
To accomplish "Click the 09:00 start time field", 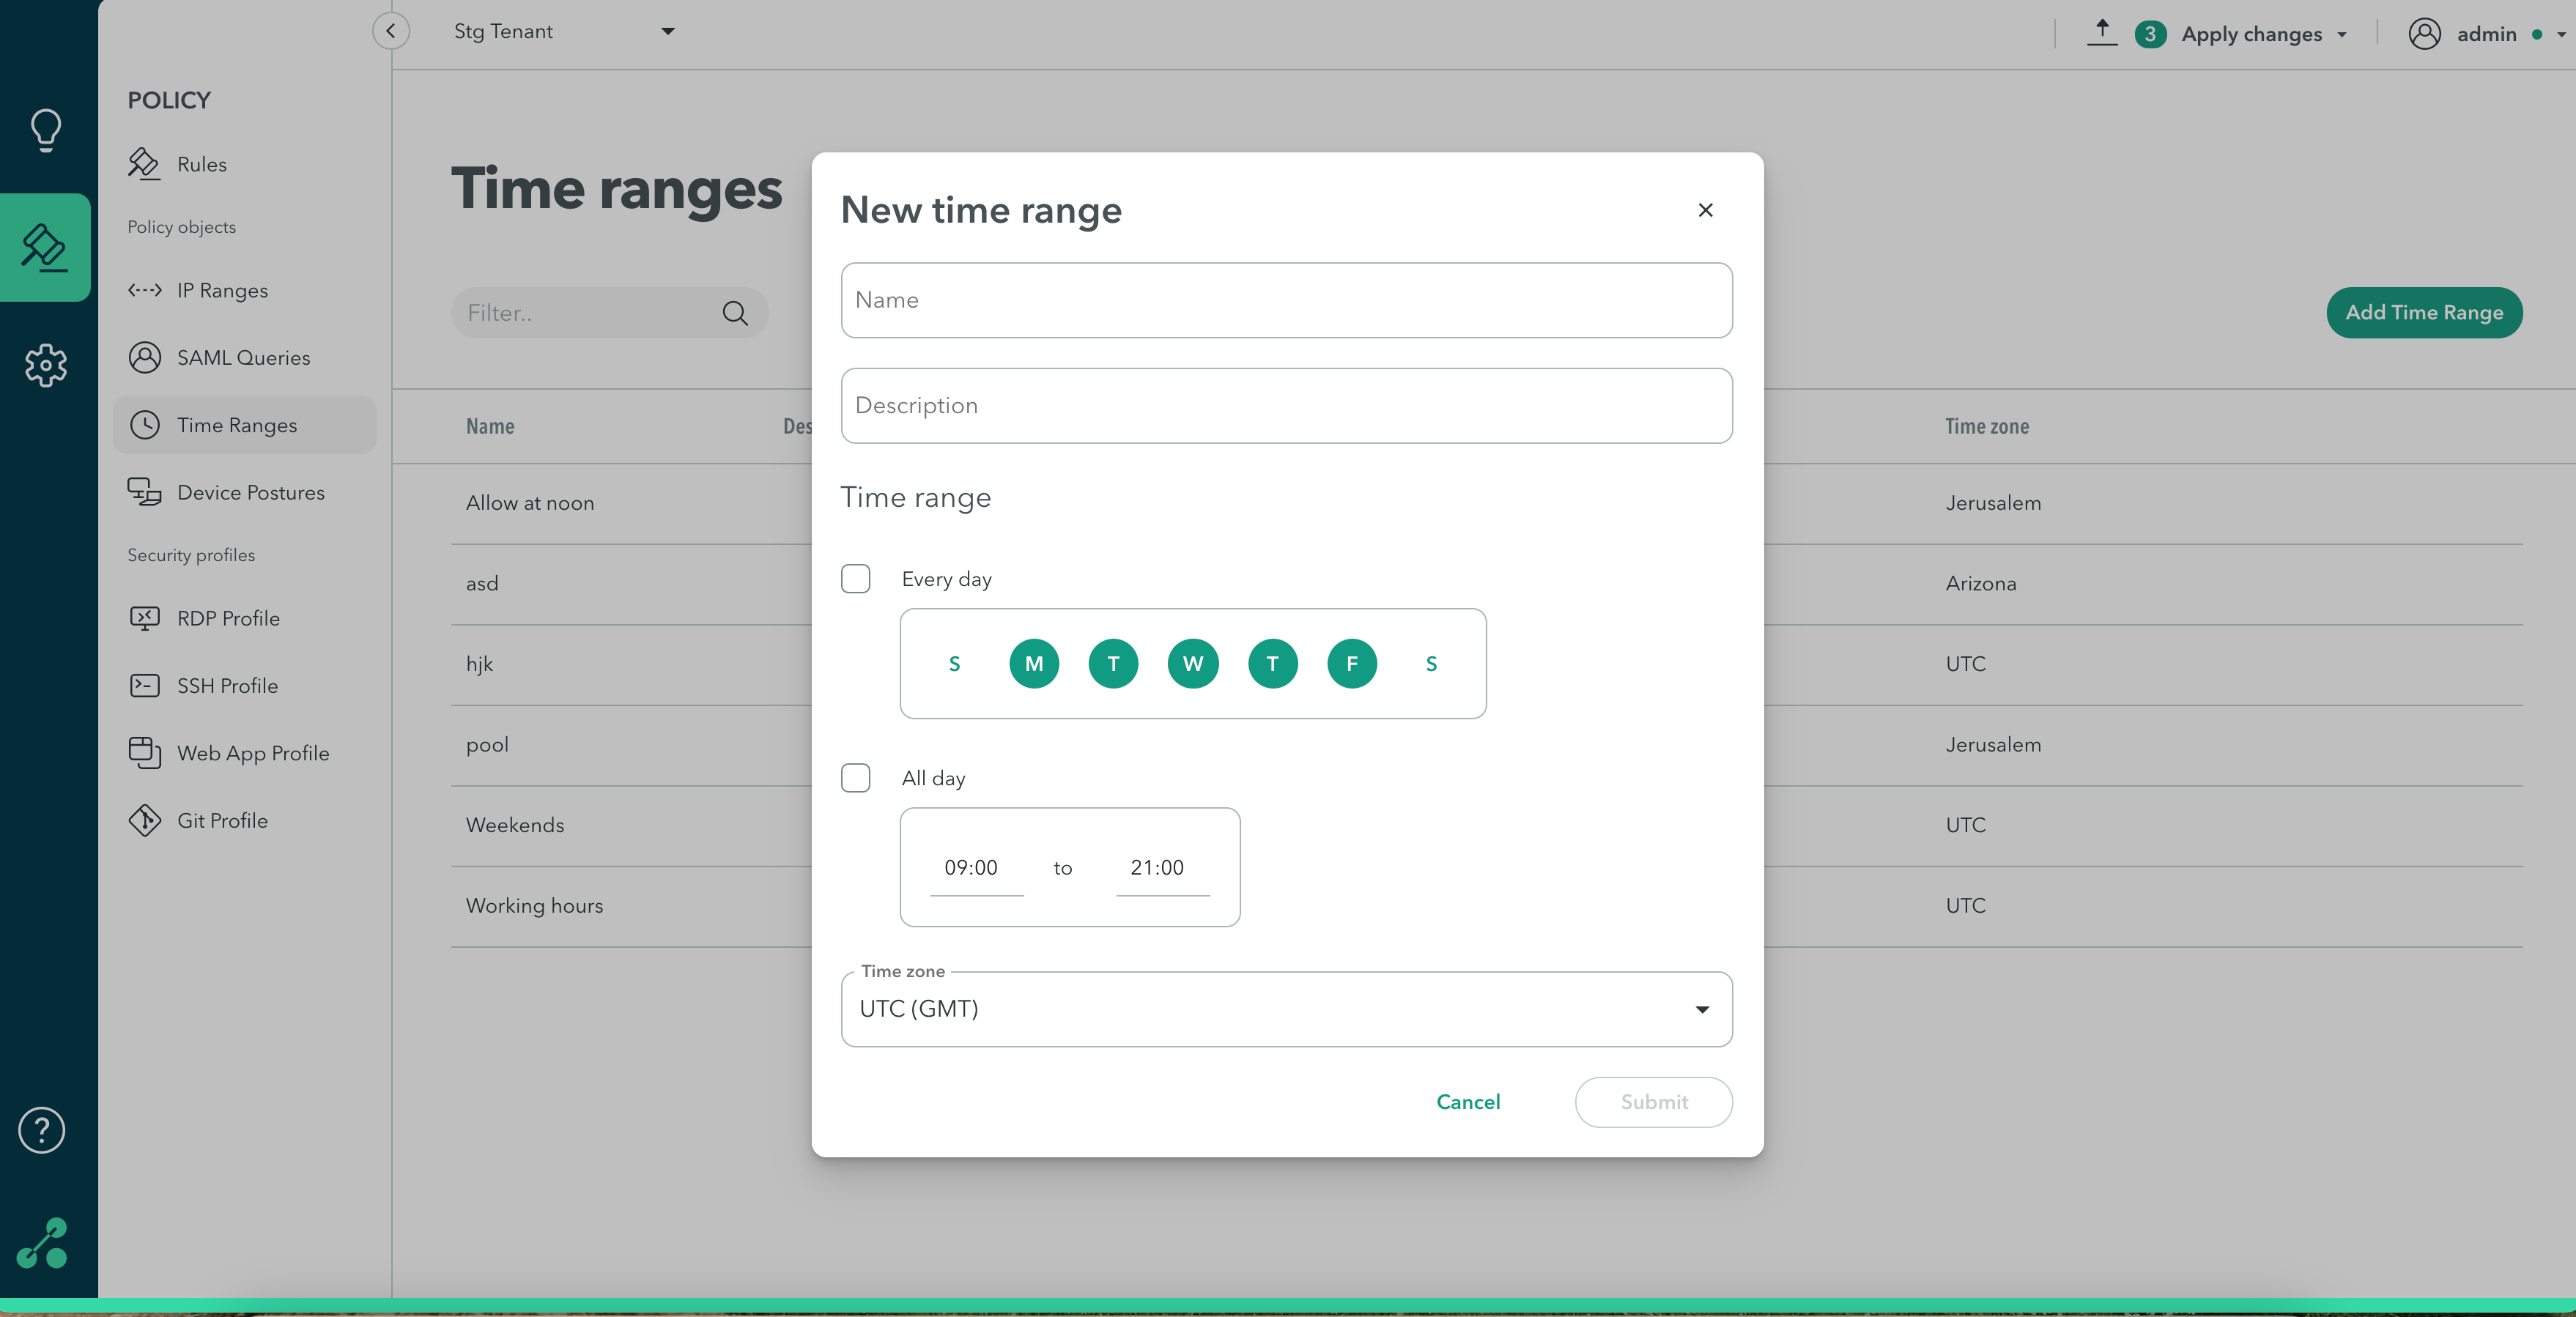I will click(x=972, y=868).
